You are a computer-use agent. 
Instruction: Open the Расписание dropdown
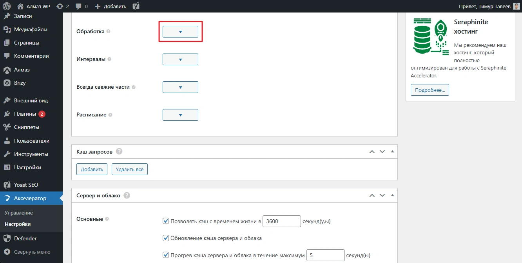click(180, 115)
